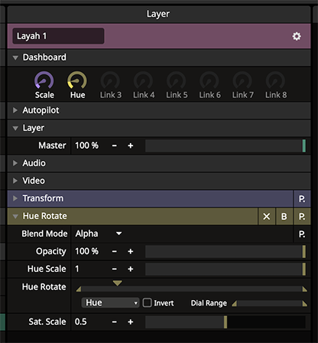Decrease Sat. Scale with minus button
318x343 pixels.
[x=115, y=322]
